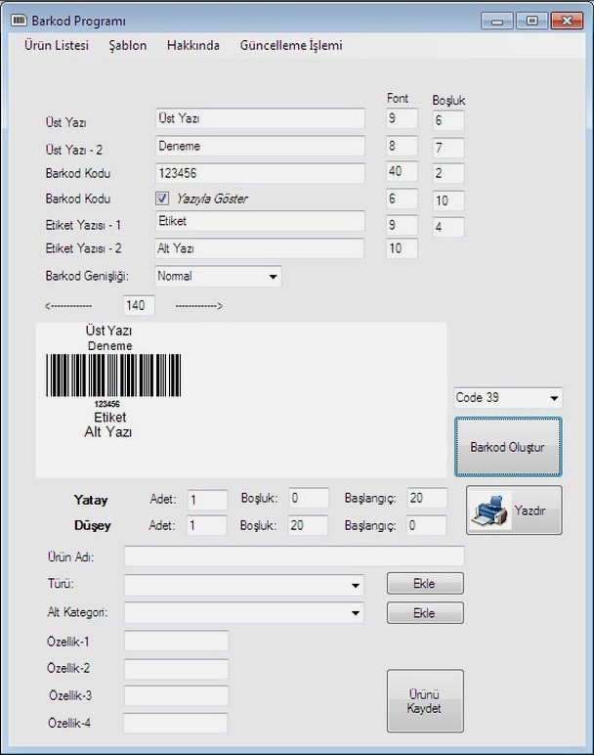Close the Barkod Programı window

567,21
